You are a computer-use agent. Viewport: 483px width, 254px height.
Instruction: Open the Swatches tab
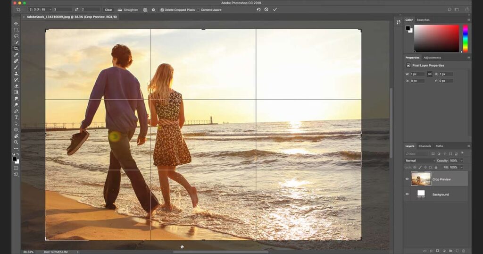click(423, 20)
